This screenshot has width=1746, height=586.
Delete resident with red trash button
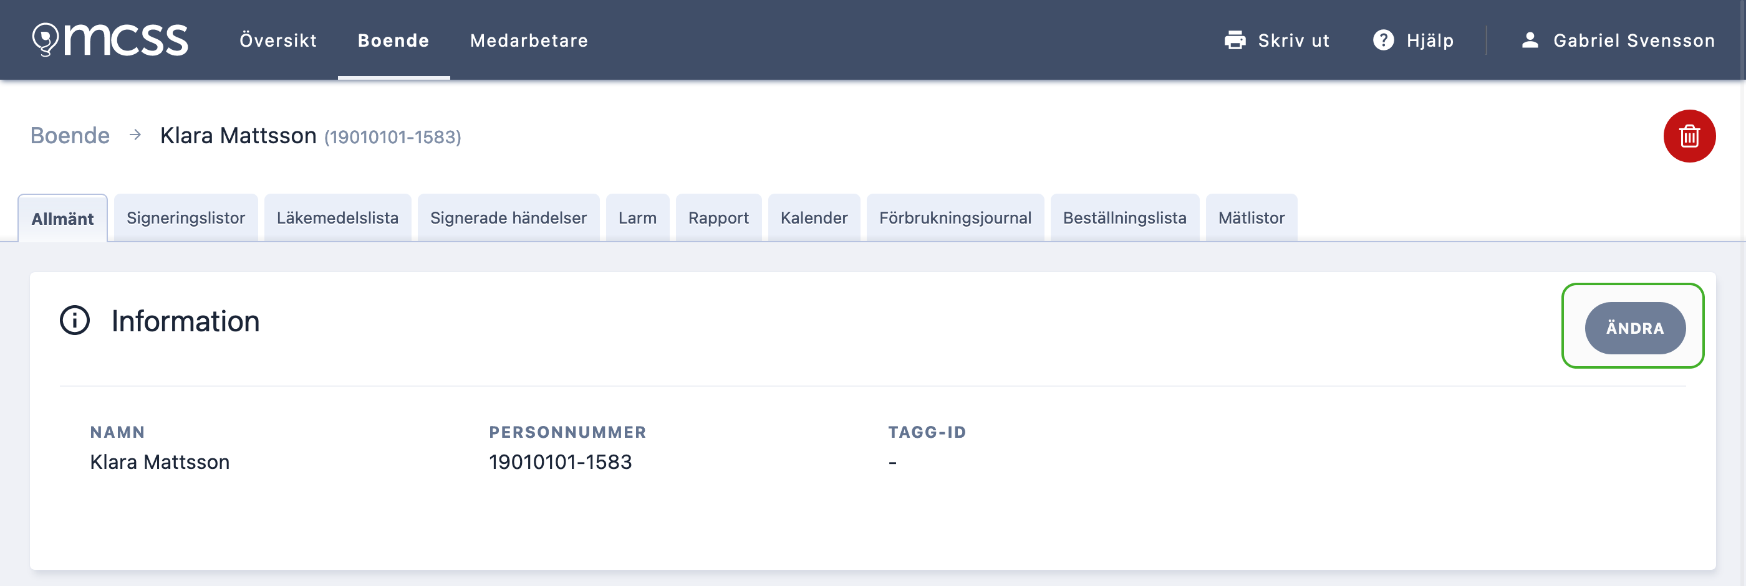(1689, 136)
